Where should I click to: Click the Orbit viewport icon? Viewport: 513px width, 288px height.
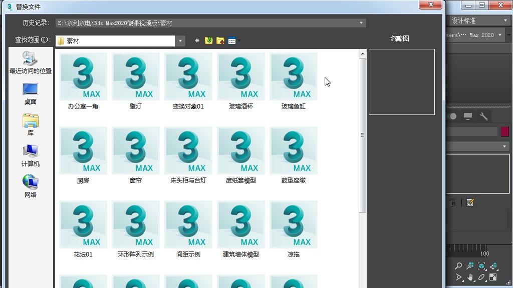tap(481, 276)
